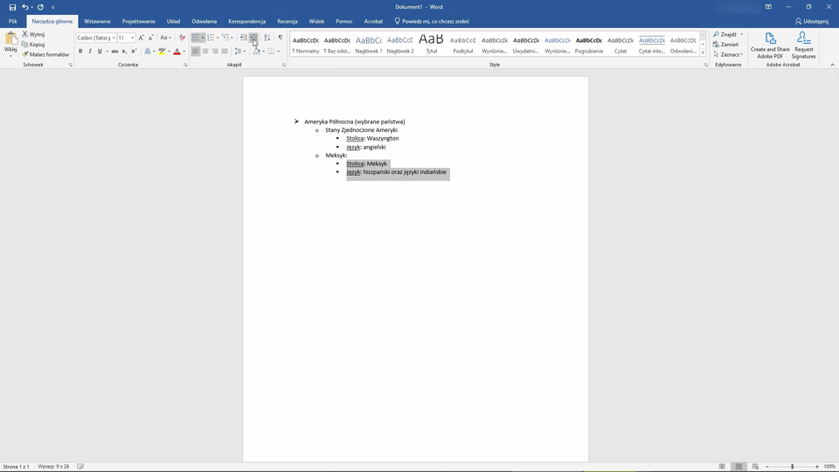Toggle bold formatting

(x=80, y=52)
